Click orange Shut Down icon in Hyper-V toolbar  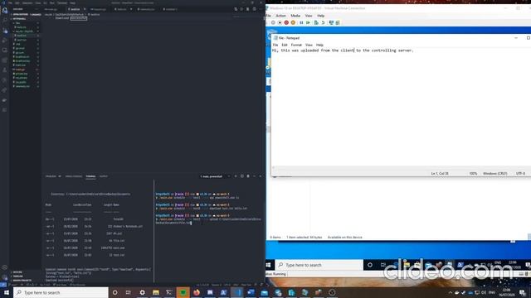click(293, 22)
